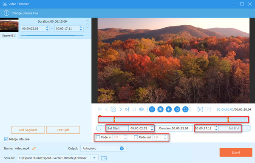Rename output with the pencil icon

tap(34, 149)
